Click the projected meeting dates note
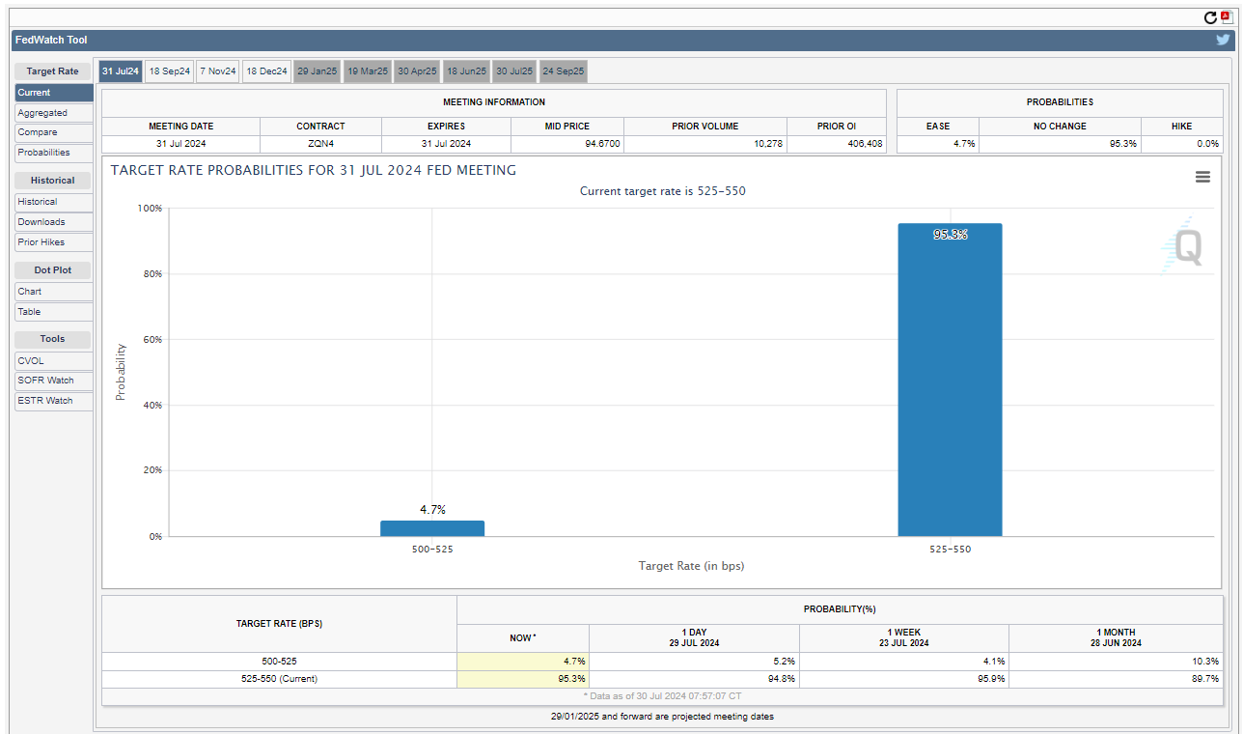The width and height of the screenshot is (1243, 734). coord(662,717)
